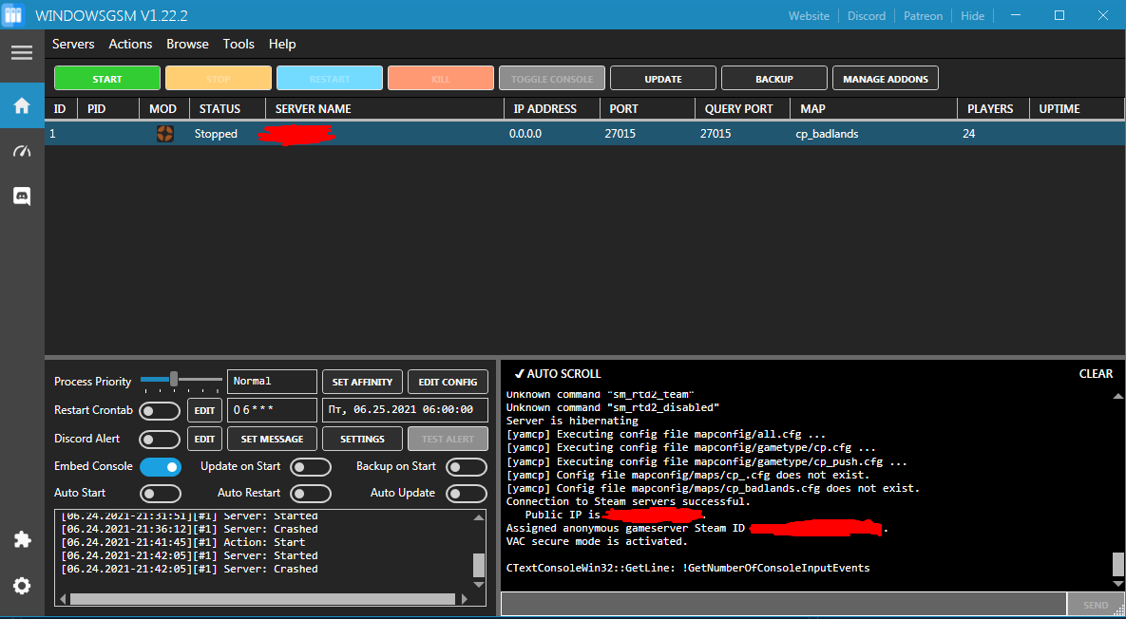1126x619 pixels.
Task: Disable the Embed Console toggle
Action: 160,466
